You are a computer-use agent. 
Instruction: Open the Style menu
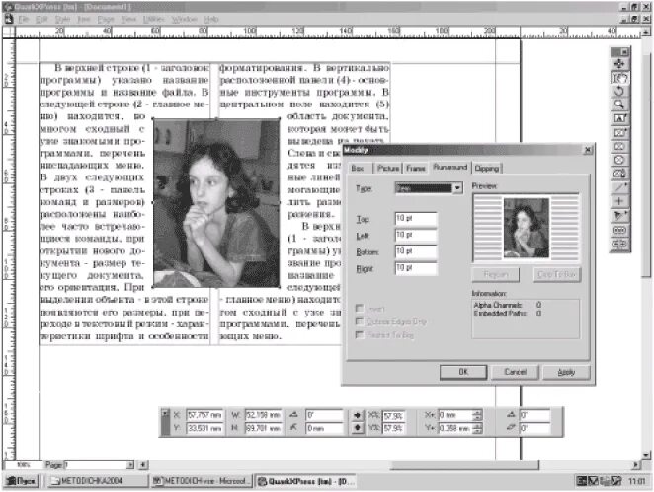(x=62, y=19)
